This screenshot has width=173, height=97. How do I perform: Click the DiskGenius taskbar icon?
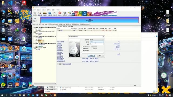(x=55, y=95)
